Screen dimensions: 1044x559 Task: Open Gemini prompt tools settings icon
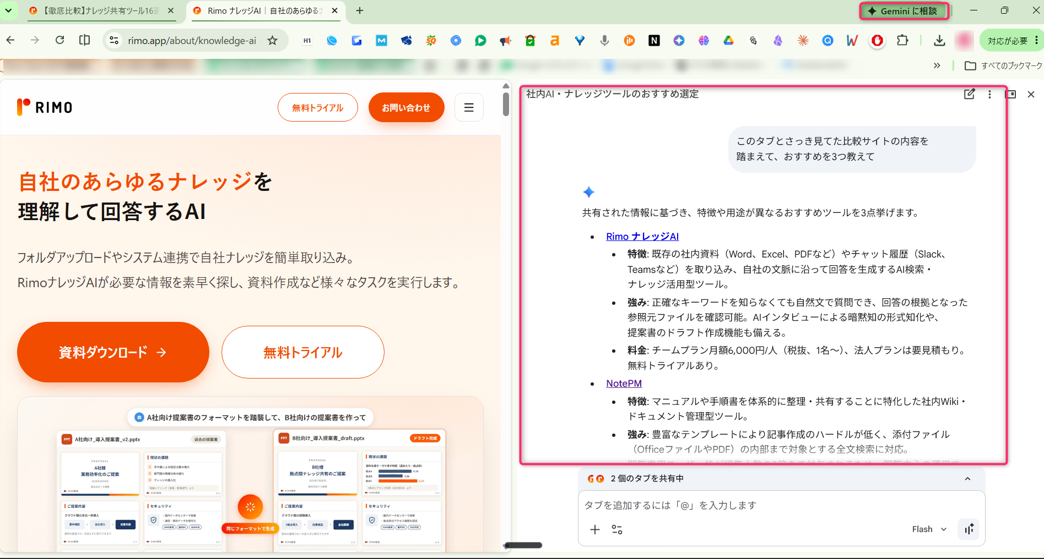click(x=617, y=529)
